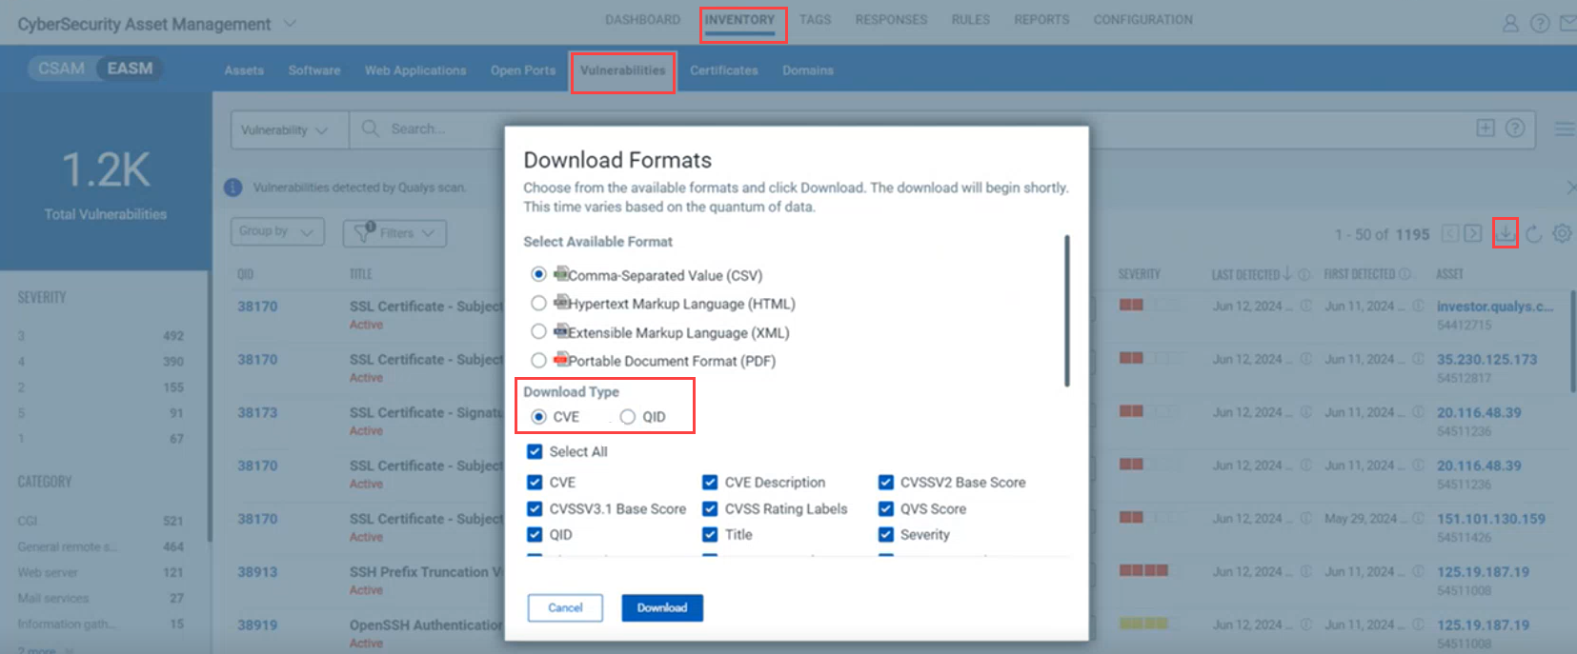
Task: Expand the Group by dropdown
Action: [x=277, y=231]
